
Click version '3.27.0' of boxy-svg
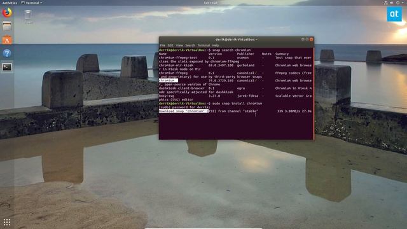(214, 96)
